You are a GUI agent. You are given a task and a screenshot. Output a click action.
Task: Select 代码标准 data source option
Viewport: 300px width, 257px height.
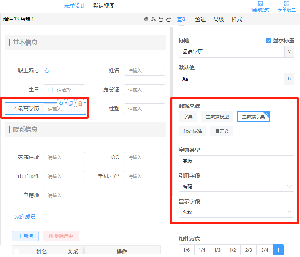(192, 131)
